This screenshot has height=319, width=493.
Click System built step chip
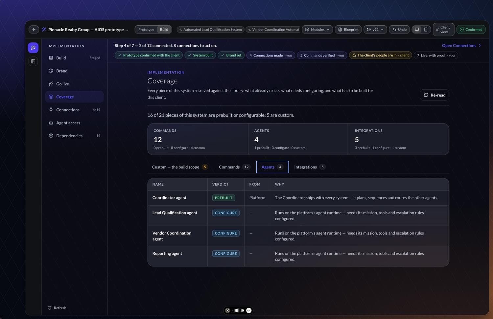click(200, 55)
